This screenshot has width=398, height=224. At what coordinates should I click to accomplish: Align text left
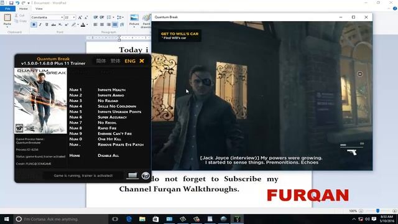click(x=95, y=25)
